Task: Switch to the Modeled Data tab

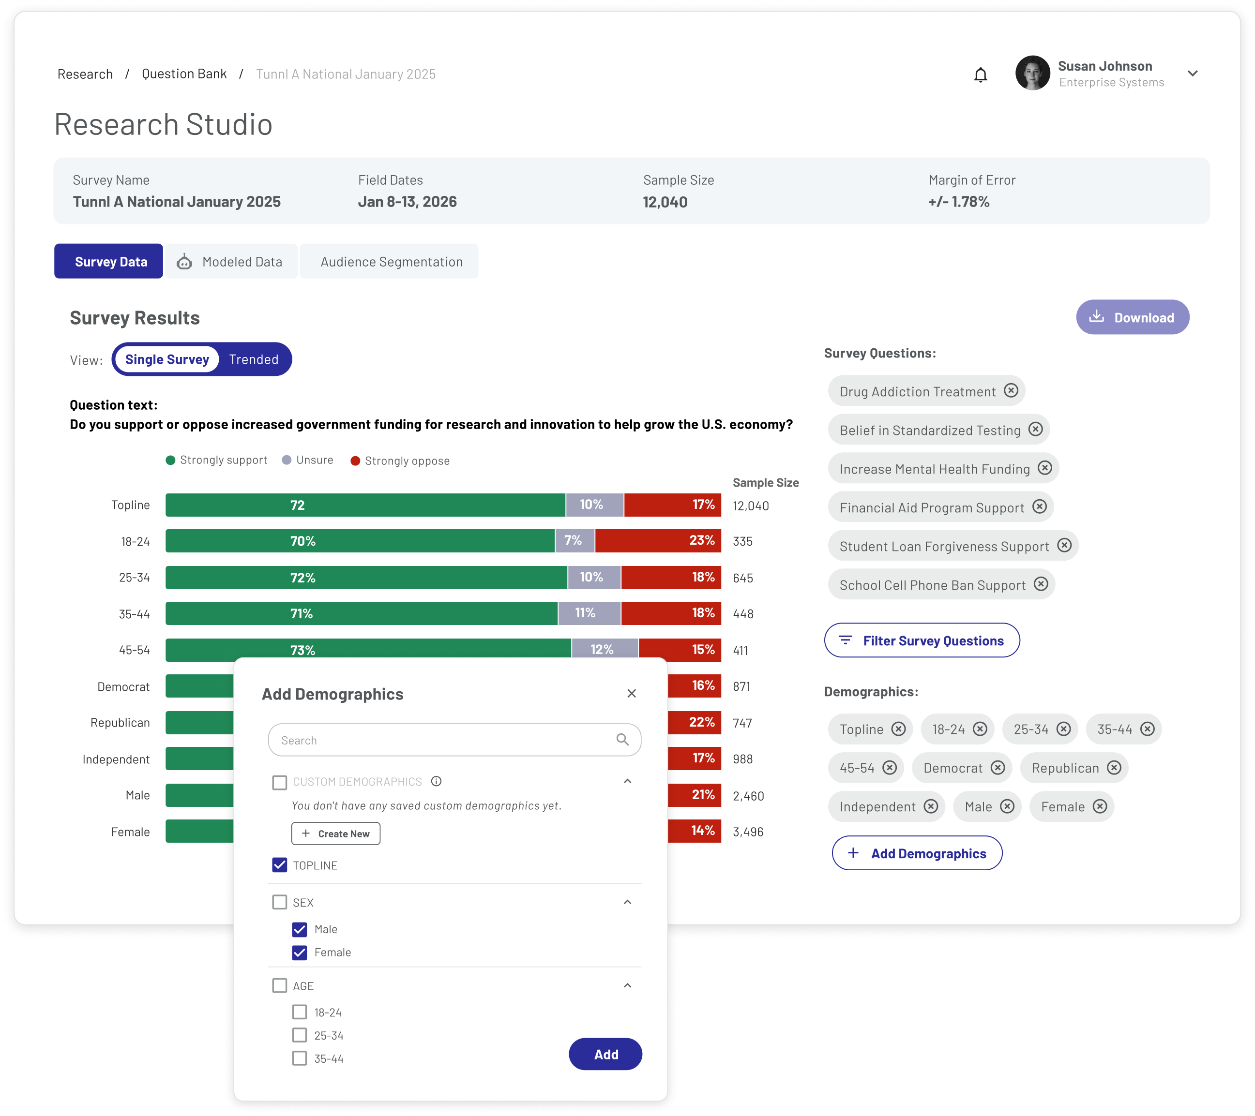Action: pos(231,262)
